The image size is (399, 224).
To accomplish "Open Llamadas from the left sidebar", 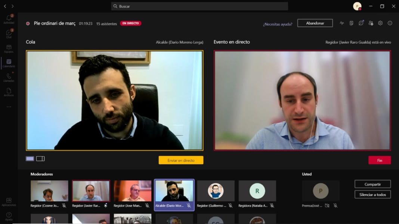I will (x=9, y=78).
